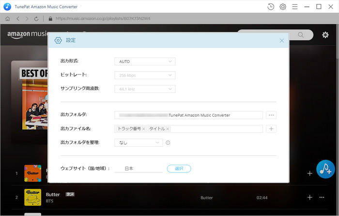Viewport: 339px width, 216px height.
Task: Click orange Butter album thumbnail
Action: 32,173
